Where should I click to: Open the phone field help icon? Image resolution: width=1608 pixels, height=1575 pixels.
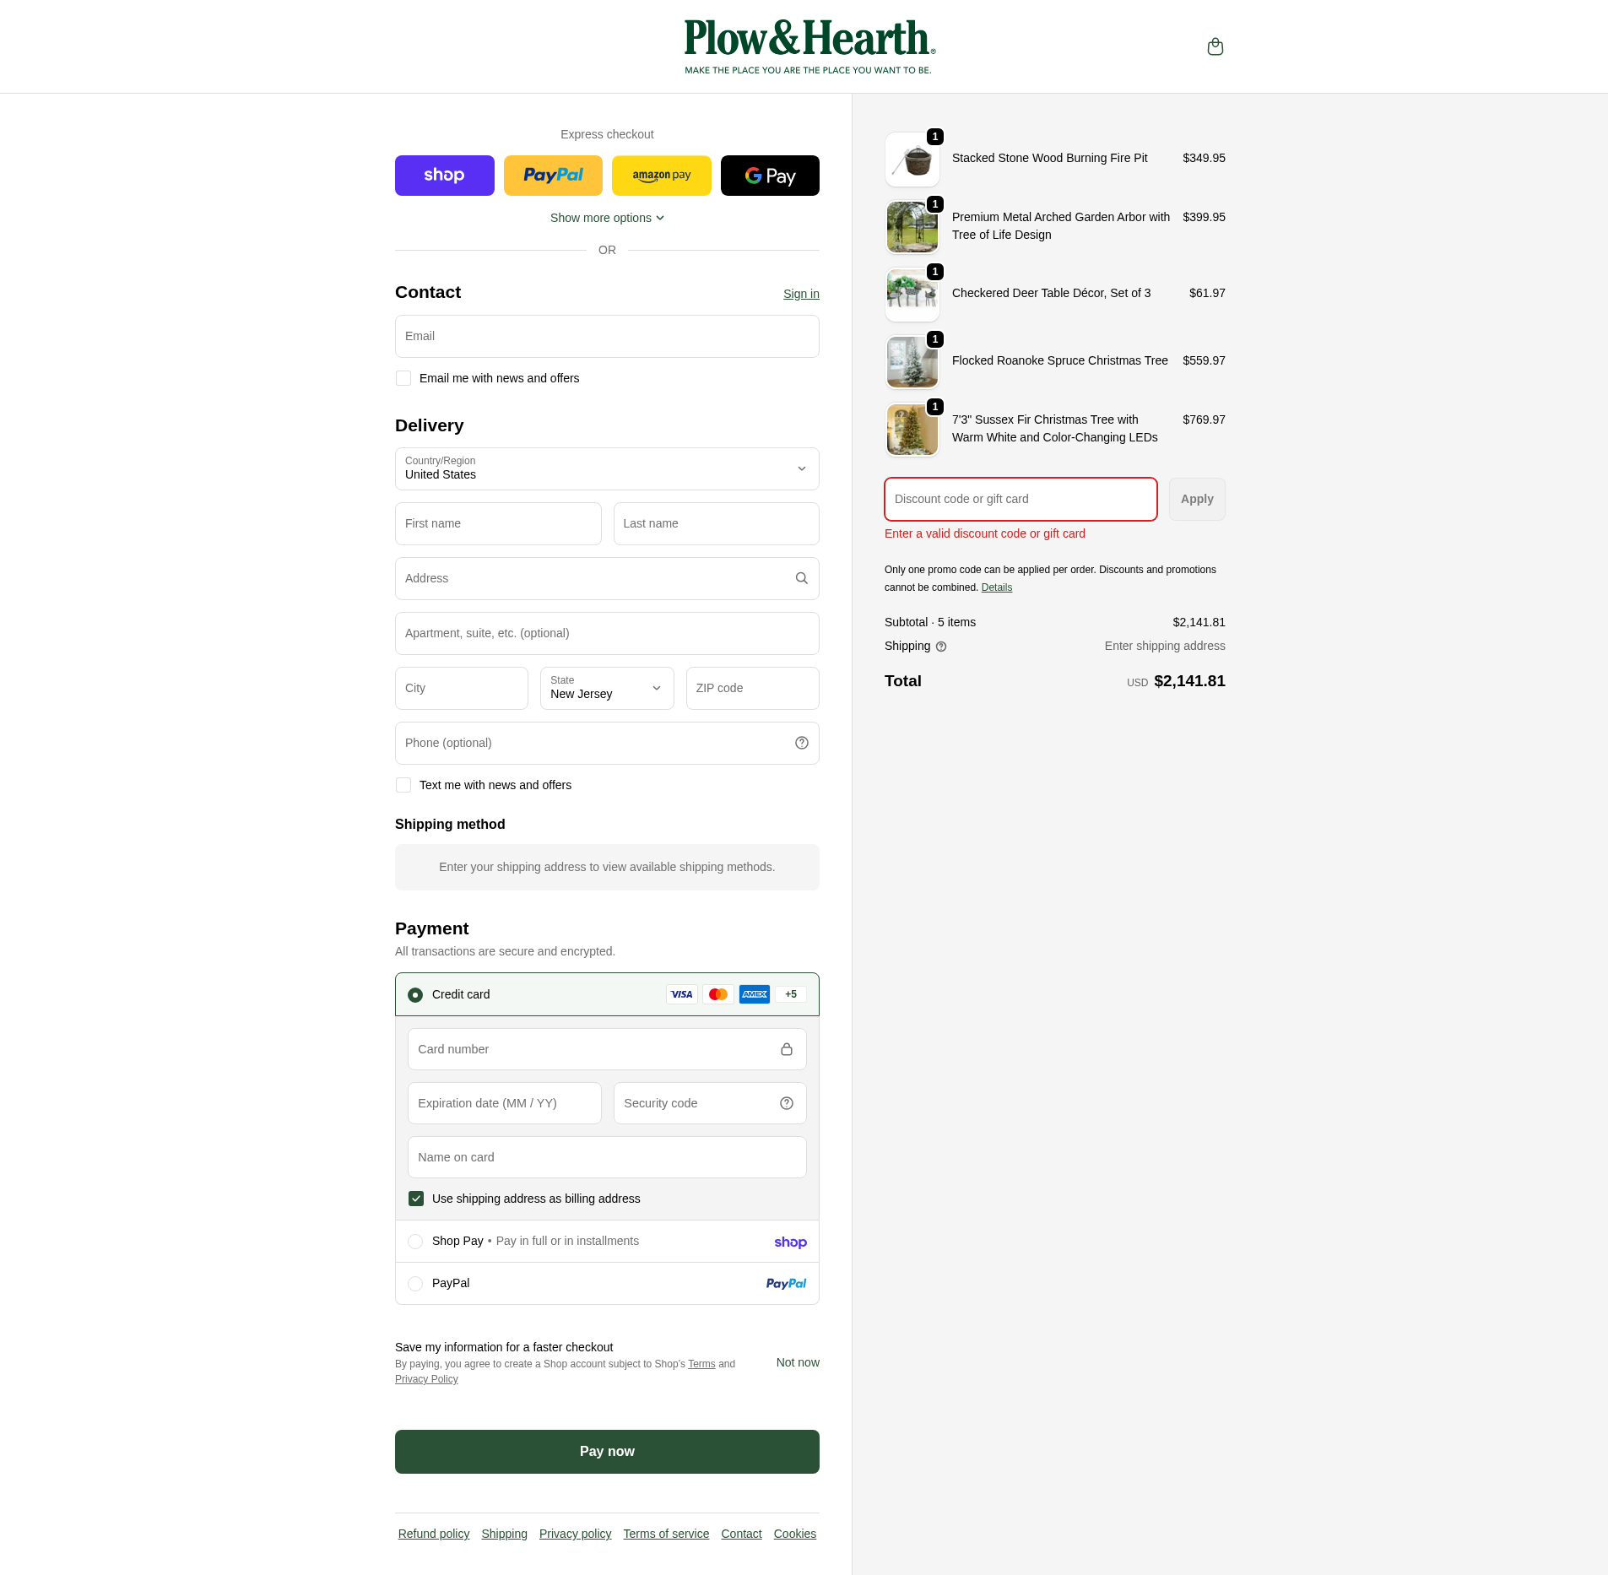(801, 743)
